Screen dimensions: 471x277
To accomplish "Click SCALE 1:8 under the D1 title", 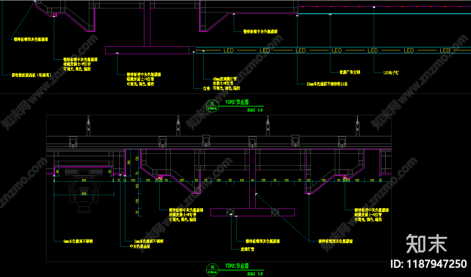I will point(255,110).
